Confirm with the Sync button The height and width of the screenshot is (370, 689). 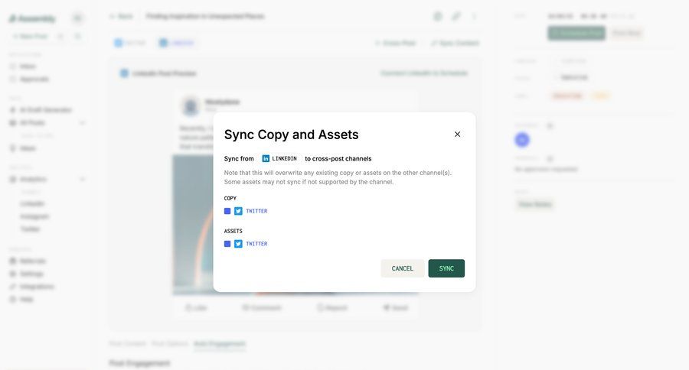(x=446, y=268)
